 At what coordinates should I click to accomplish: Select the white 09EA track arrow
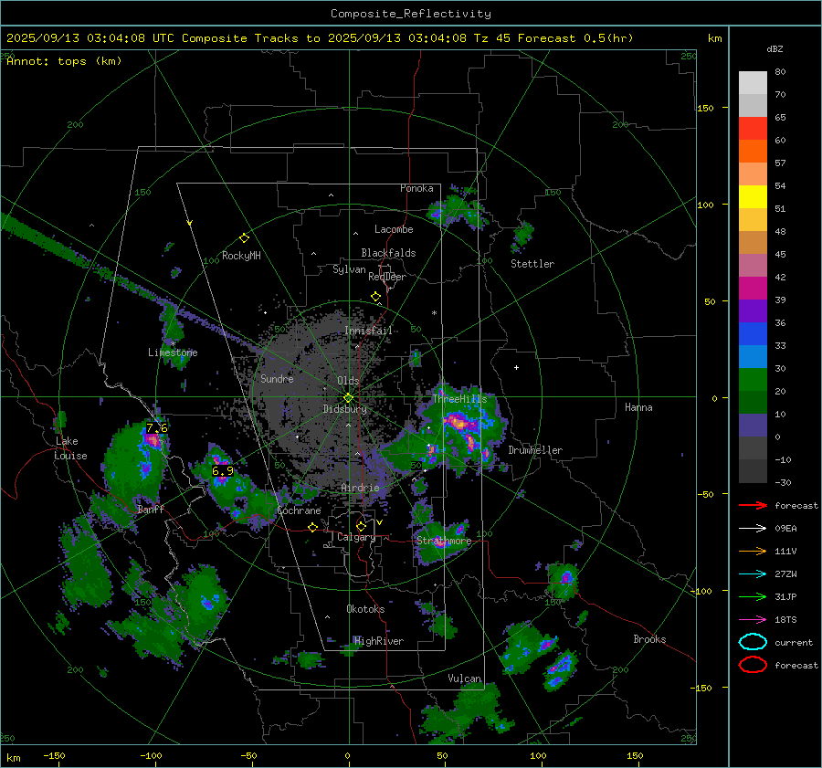point(753,528)
